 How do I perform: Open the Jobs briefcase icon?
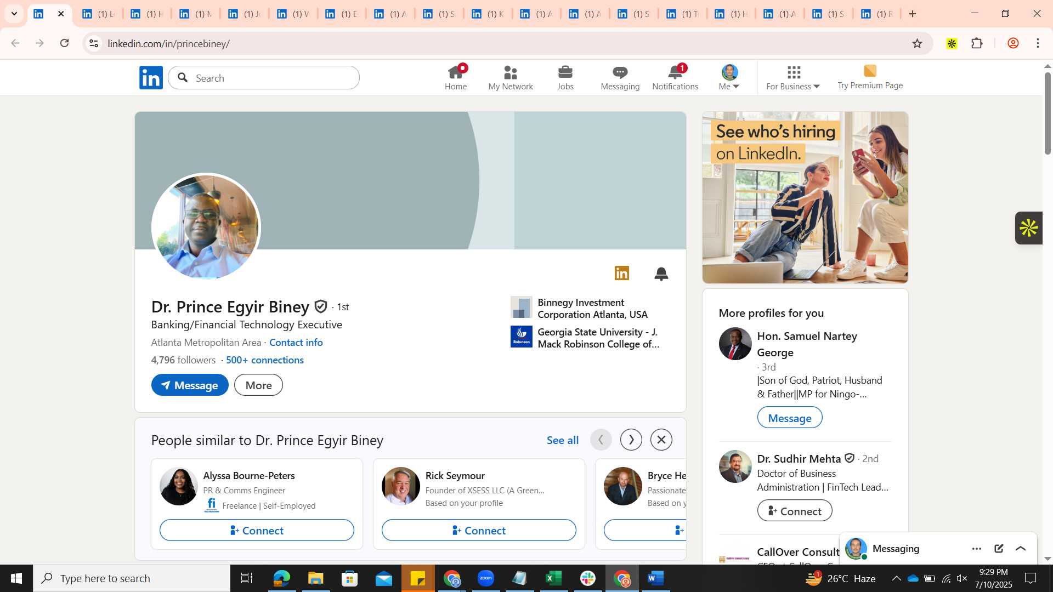coord(565,77)
